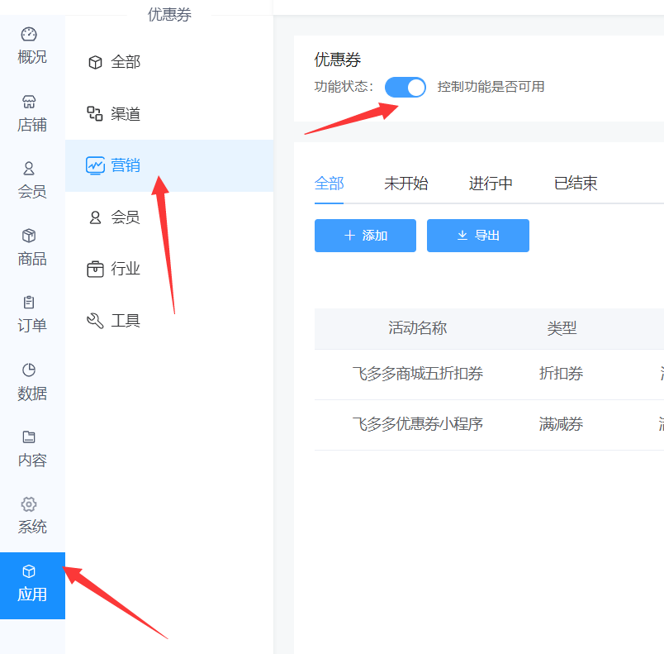The width and height of the screenshot is (664, 654).
Task: Open the 内容 folder icon
Action: [x=29, y=437]
